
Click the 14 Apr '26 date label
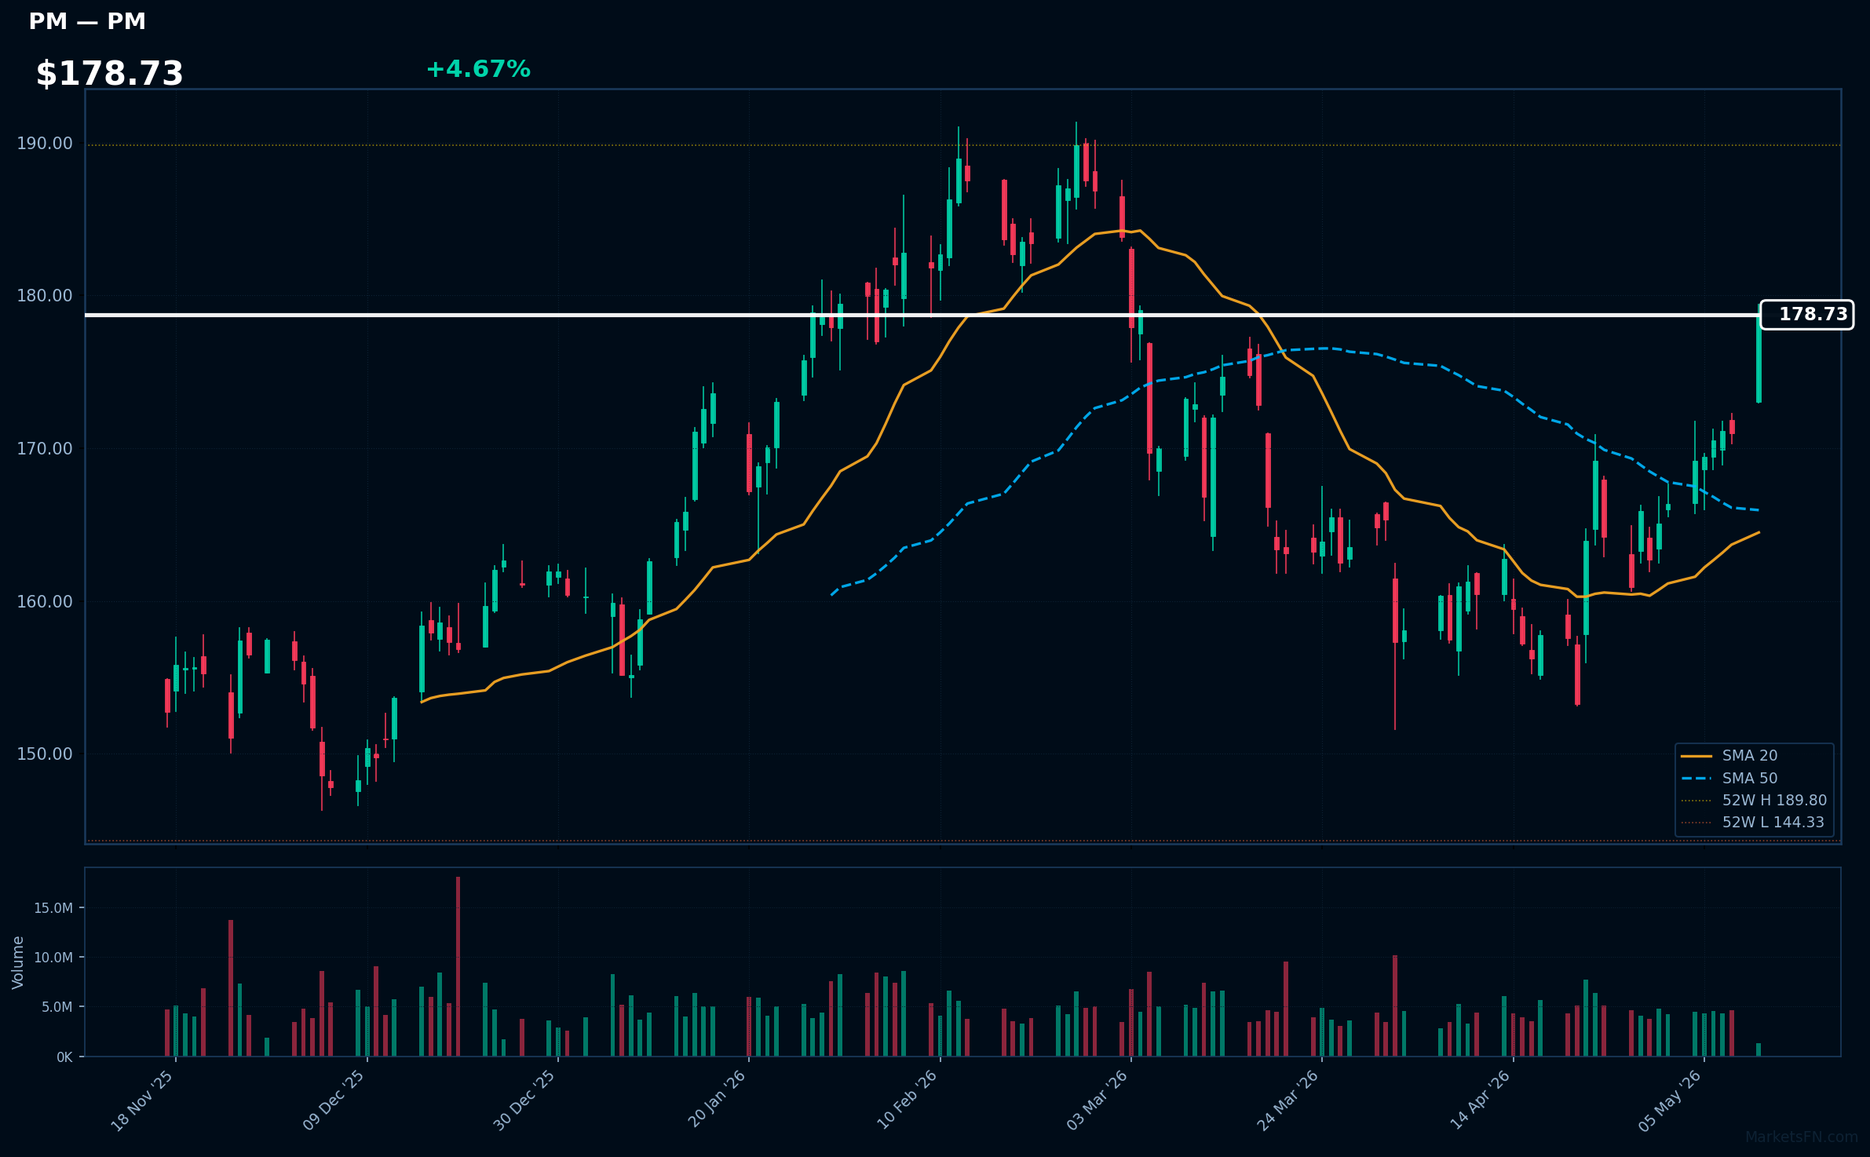tap(1480, 1100)
